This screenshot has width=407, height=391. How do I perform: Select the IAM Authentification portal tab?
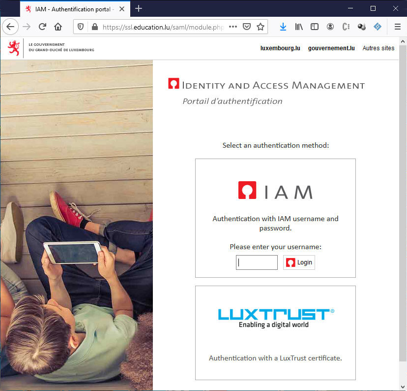pos(75,9)
